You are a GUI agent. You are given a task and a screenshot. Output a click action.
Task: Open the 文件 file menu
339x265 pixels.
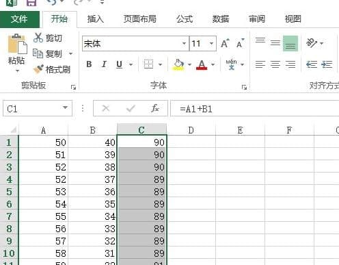pyautogui.click(x=19, y=19)
